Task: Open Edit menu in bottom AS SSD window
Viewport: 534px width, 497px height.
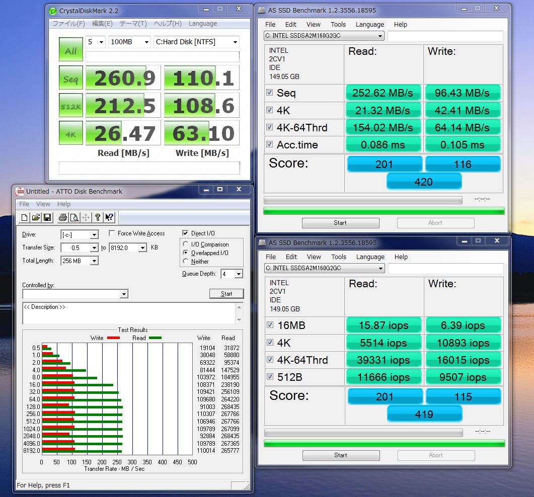Action: 291,257
